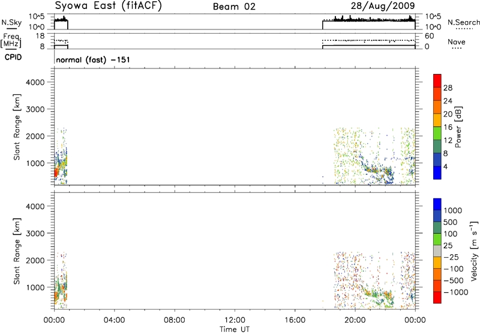Screen dimensions: 480x333
Task: Click the "Power [dB]" colorbar title
Action: [x=458, y=127]
